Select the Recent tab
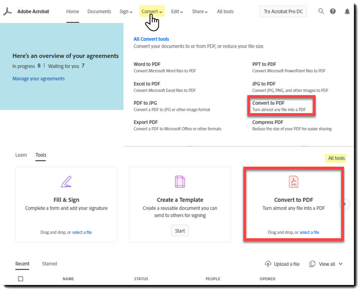 (x=22, y=264)
